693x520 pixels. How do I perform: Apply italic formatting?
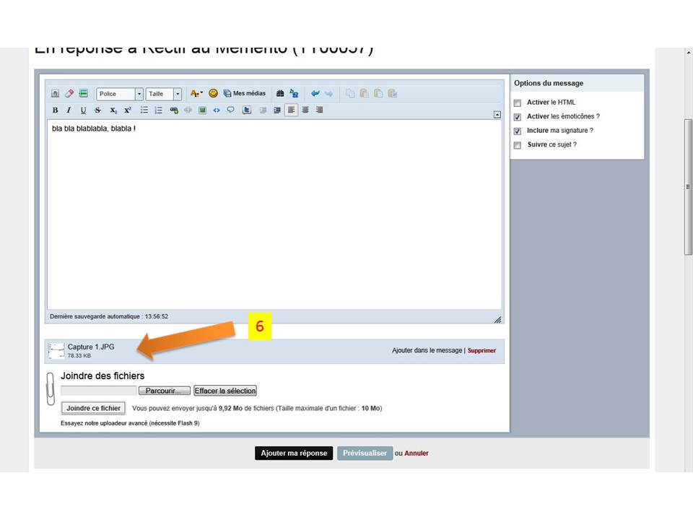(x=69, y=110)
